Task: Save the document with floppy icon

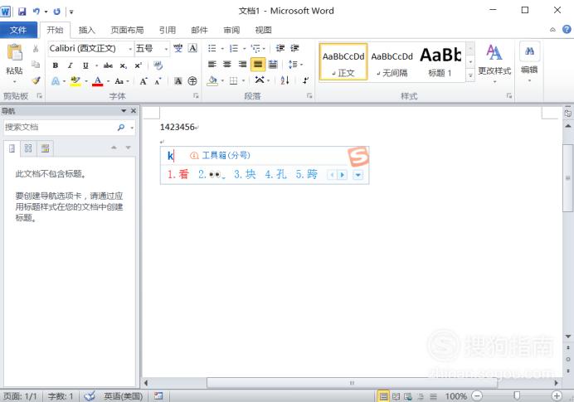Action: [x=22, y=12]
